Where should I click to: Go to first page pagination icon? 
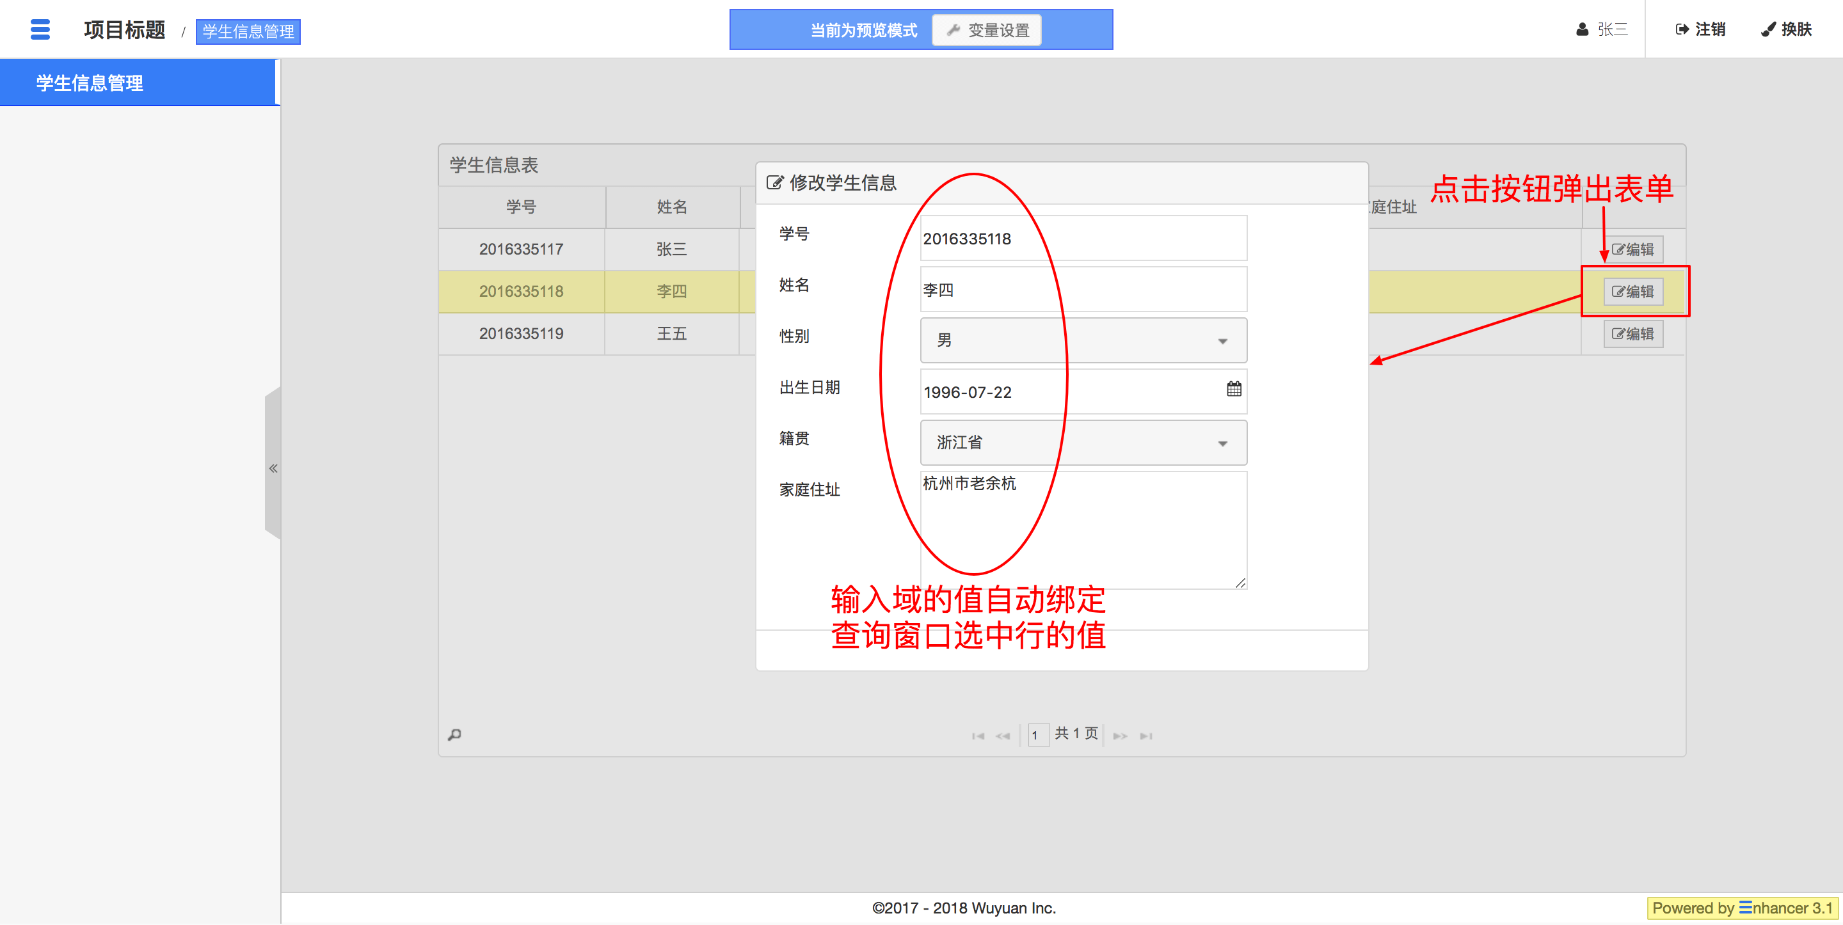978,736
